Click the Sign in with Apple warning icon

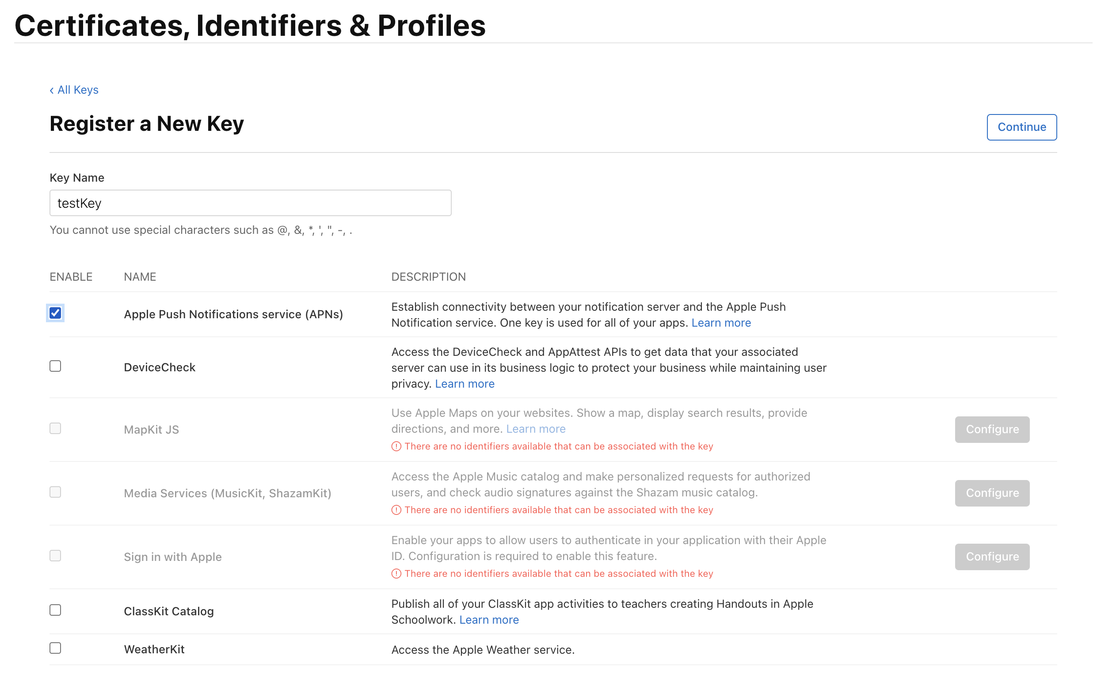tap(396, 573)
